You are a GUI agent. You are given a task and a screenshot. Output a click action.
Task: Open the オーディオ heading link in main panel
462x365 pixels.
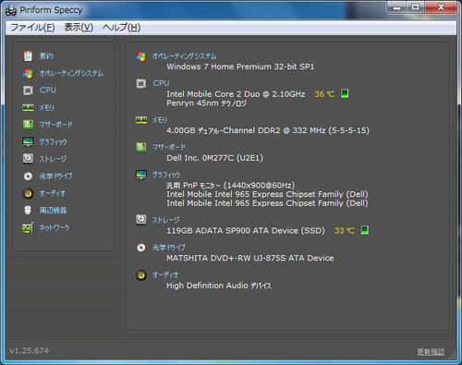[x=165, y=274]
